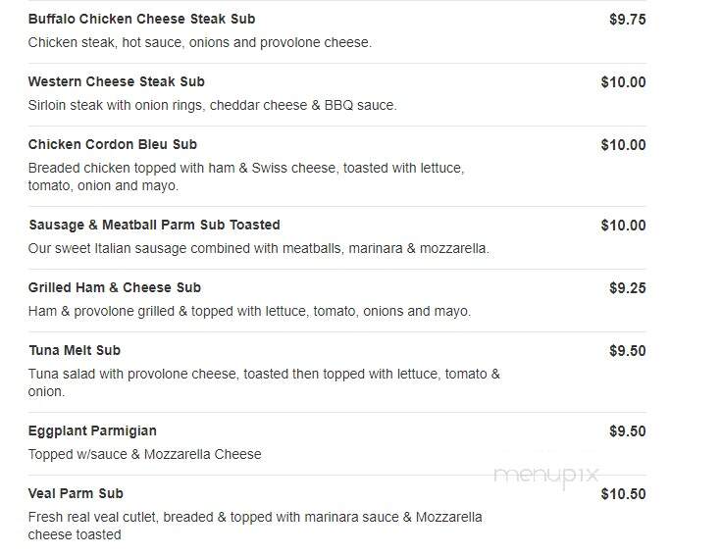Click the $9.25 Grilled Ham price
Image resolution: width=722 pixels, height=556 pixels.
627,288
